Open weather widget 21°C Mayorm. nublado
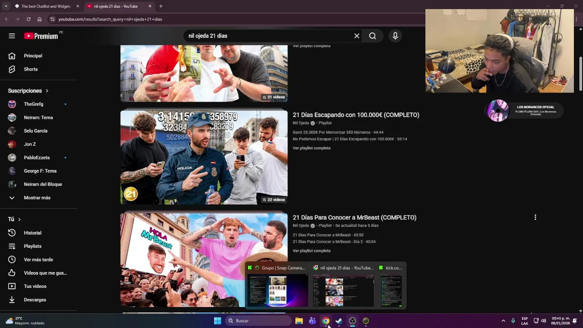Screen dimensions: 583x328 (x=25, y=321)
